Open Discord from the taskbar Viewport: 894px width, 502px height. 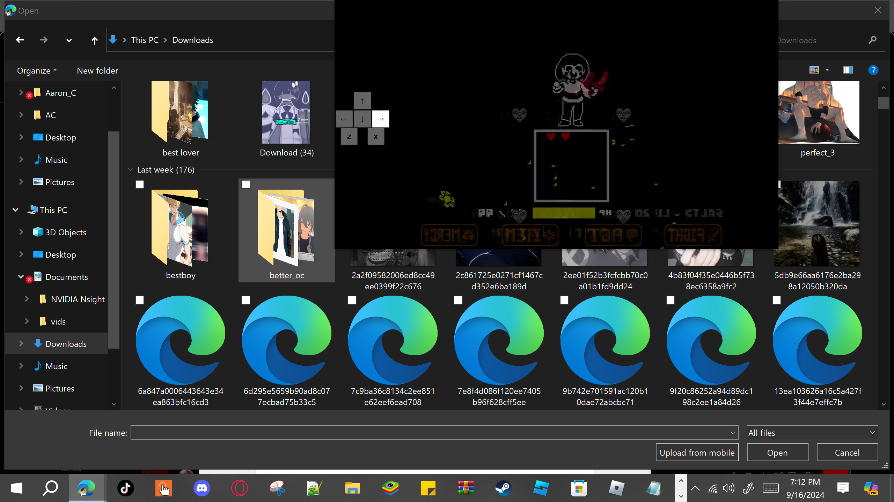(x=201, y=488)
